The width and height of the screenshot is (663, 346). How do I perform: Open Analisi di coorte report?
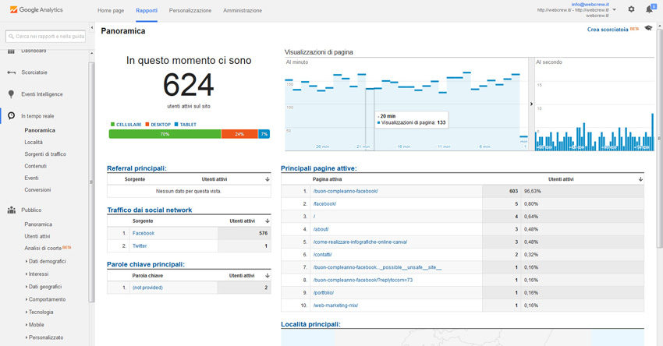point(43,249)
